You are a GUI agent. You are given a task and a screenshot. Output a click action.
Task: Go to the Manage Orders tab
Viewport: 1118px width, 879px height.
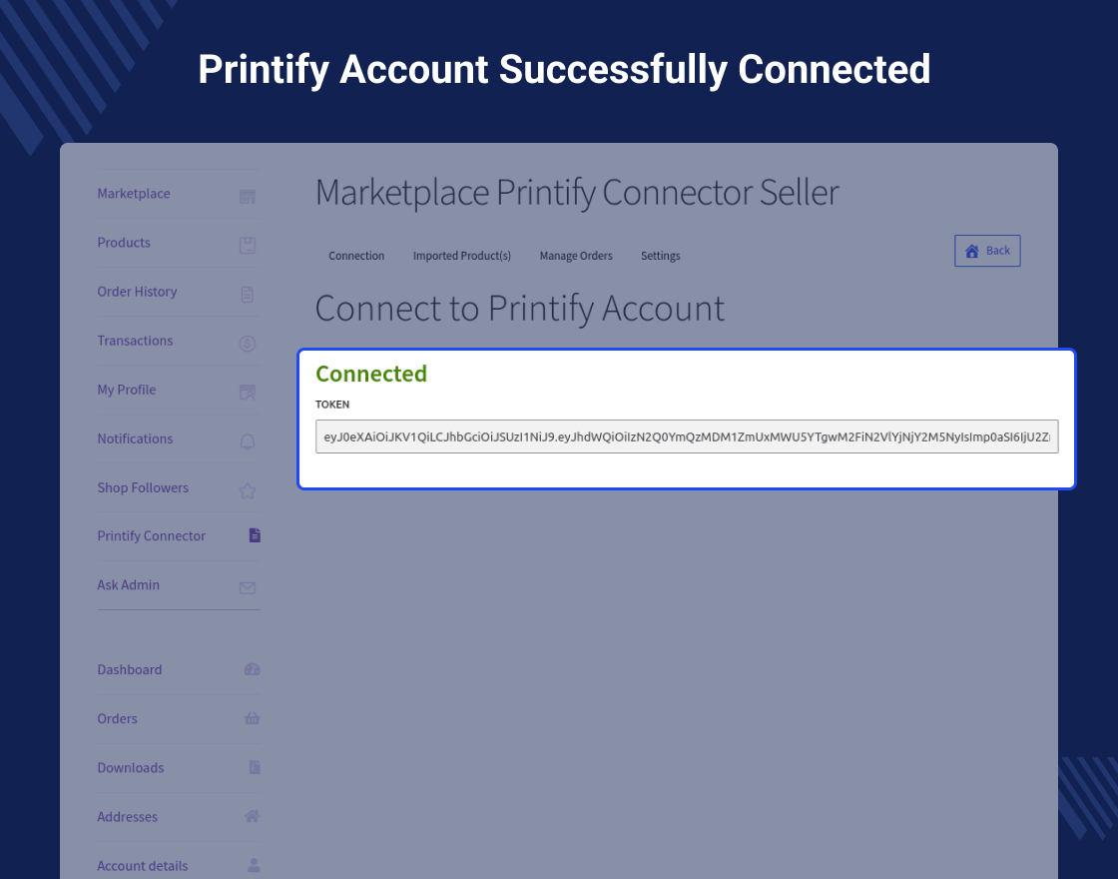point(576,256)
